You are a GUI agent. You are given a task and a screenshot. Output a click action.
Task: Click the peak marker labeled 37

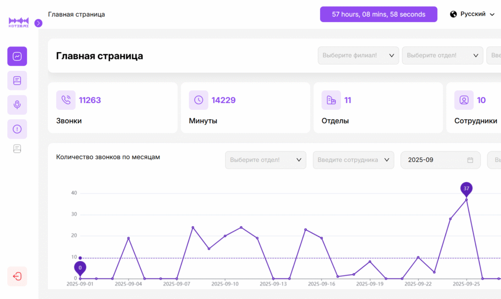tap(466, 189)
